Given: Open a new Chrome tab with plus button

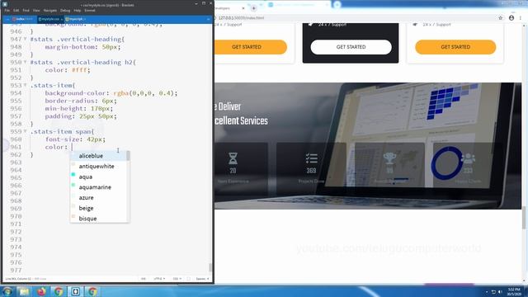Looking at the screenshot, I should [253, 7].
